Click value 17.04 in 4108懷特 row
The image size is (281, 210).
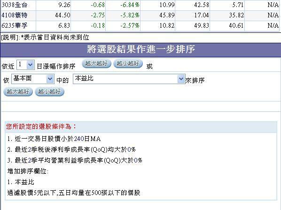[202, 15]
